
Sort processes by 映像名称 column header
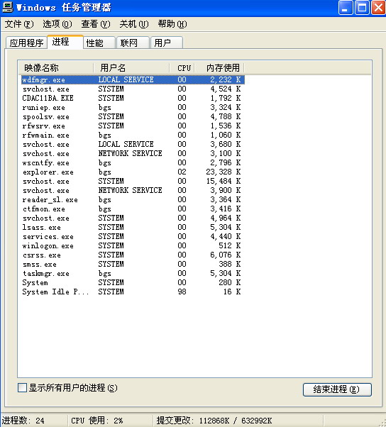tap(56, 67)
